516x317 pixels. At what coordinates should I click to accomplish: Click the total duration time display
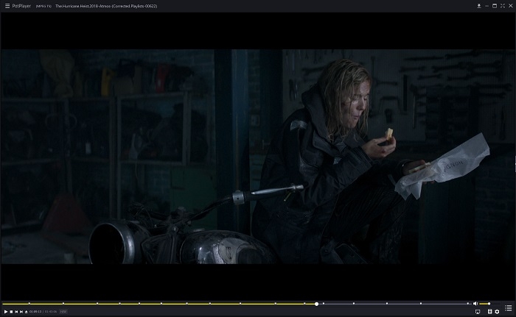point(51,311)
